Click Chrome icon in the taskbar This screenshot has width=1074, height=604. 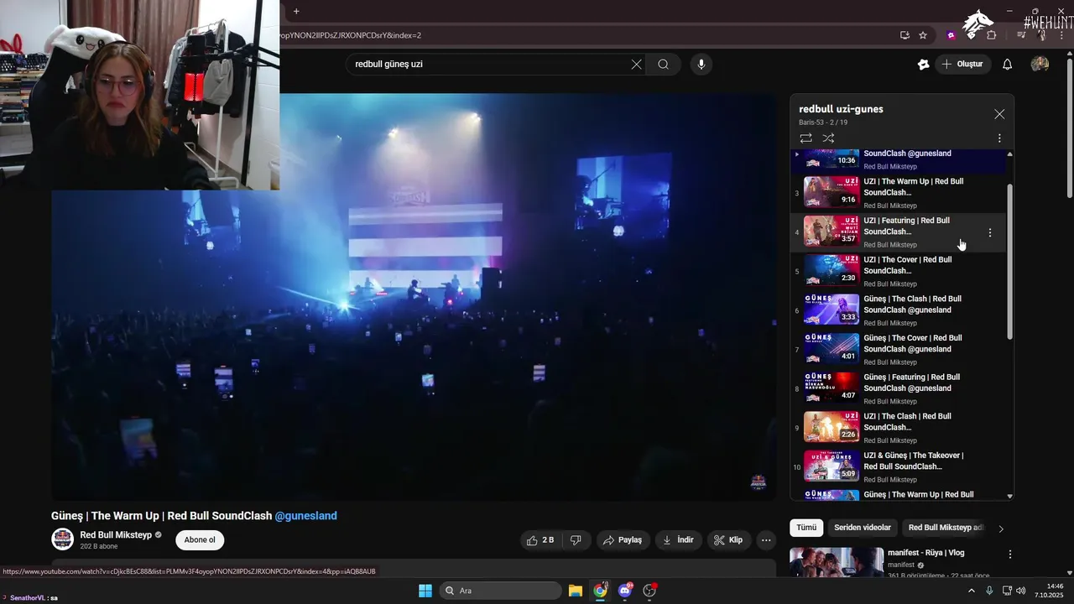pos(600,591)
